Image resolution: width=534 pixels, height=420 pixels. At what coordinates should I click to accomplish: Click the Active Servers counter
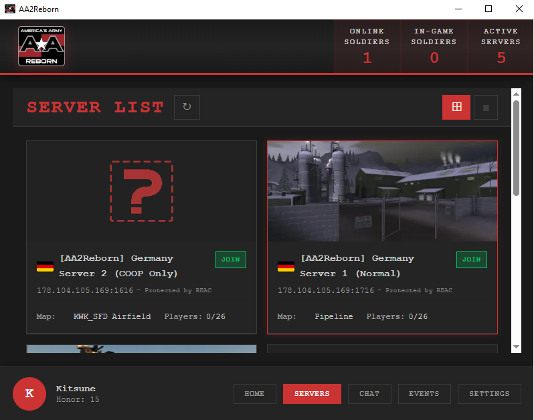coord(501,46)
